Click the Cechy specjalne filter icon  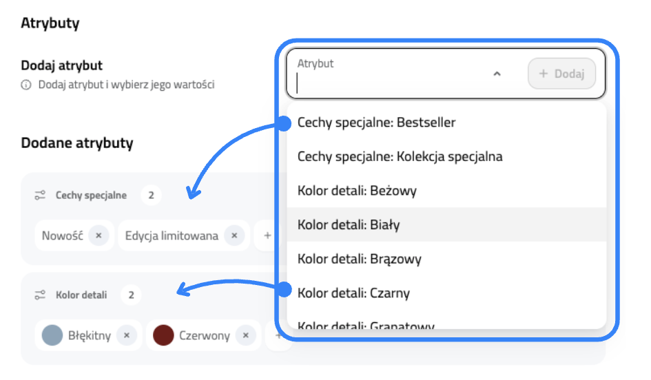coord(40,196)
